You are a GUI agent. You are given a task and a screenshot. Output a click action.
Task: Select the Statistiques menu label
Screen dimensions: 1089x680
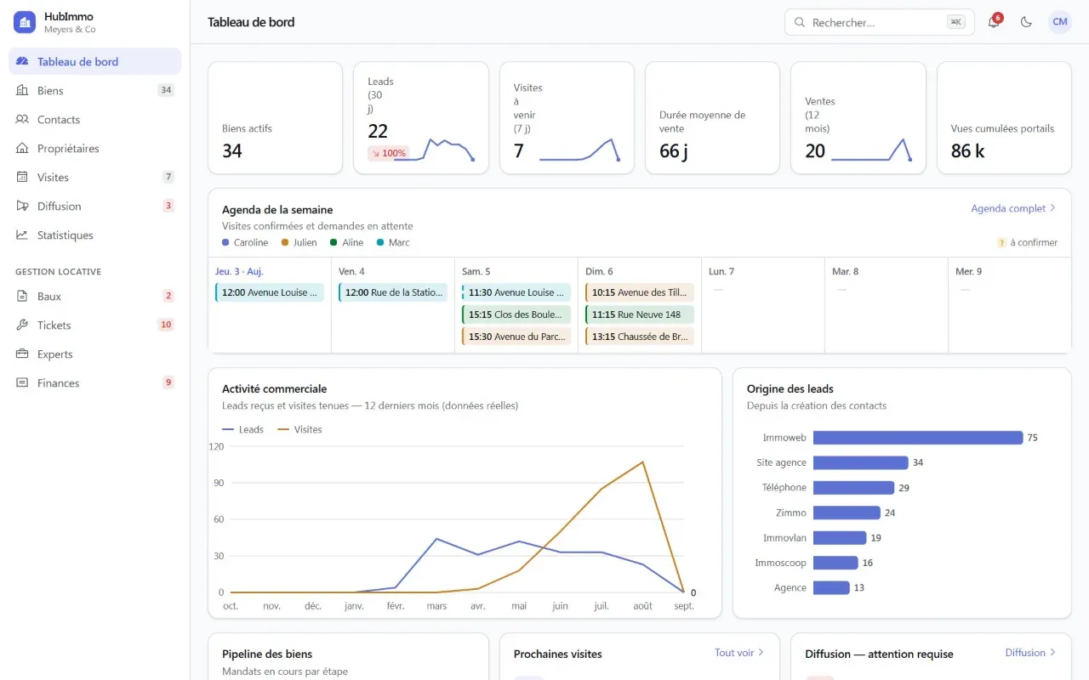pos(66,235)
